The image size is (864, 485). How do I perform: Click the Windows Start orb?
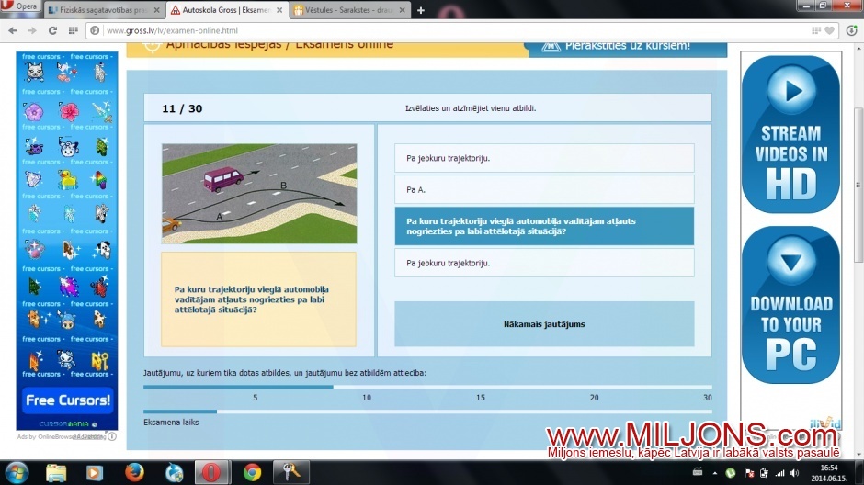16,472
